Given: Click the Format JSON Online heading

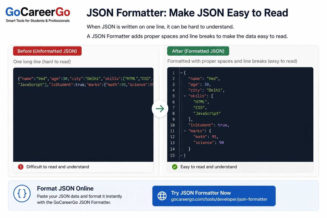Looking at the screenshot, I should pos(65,188).
